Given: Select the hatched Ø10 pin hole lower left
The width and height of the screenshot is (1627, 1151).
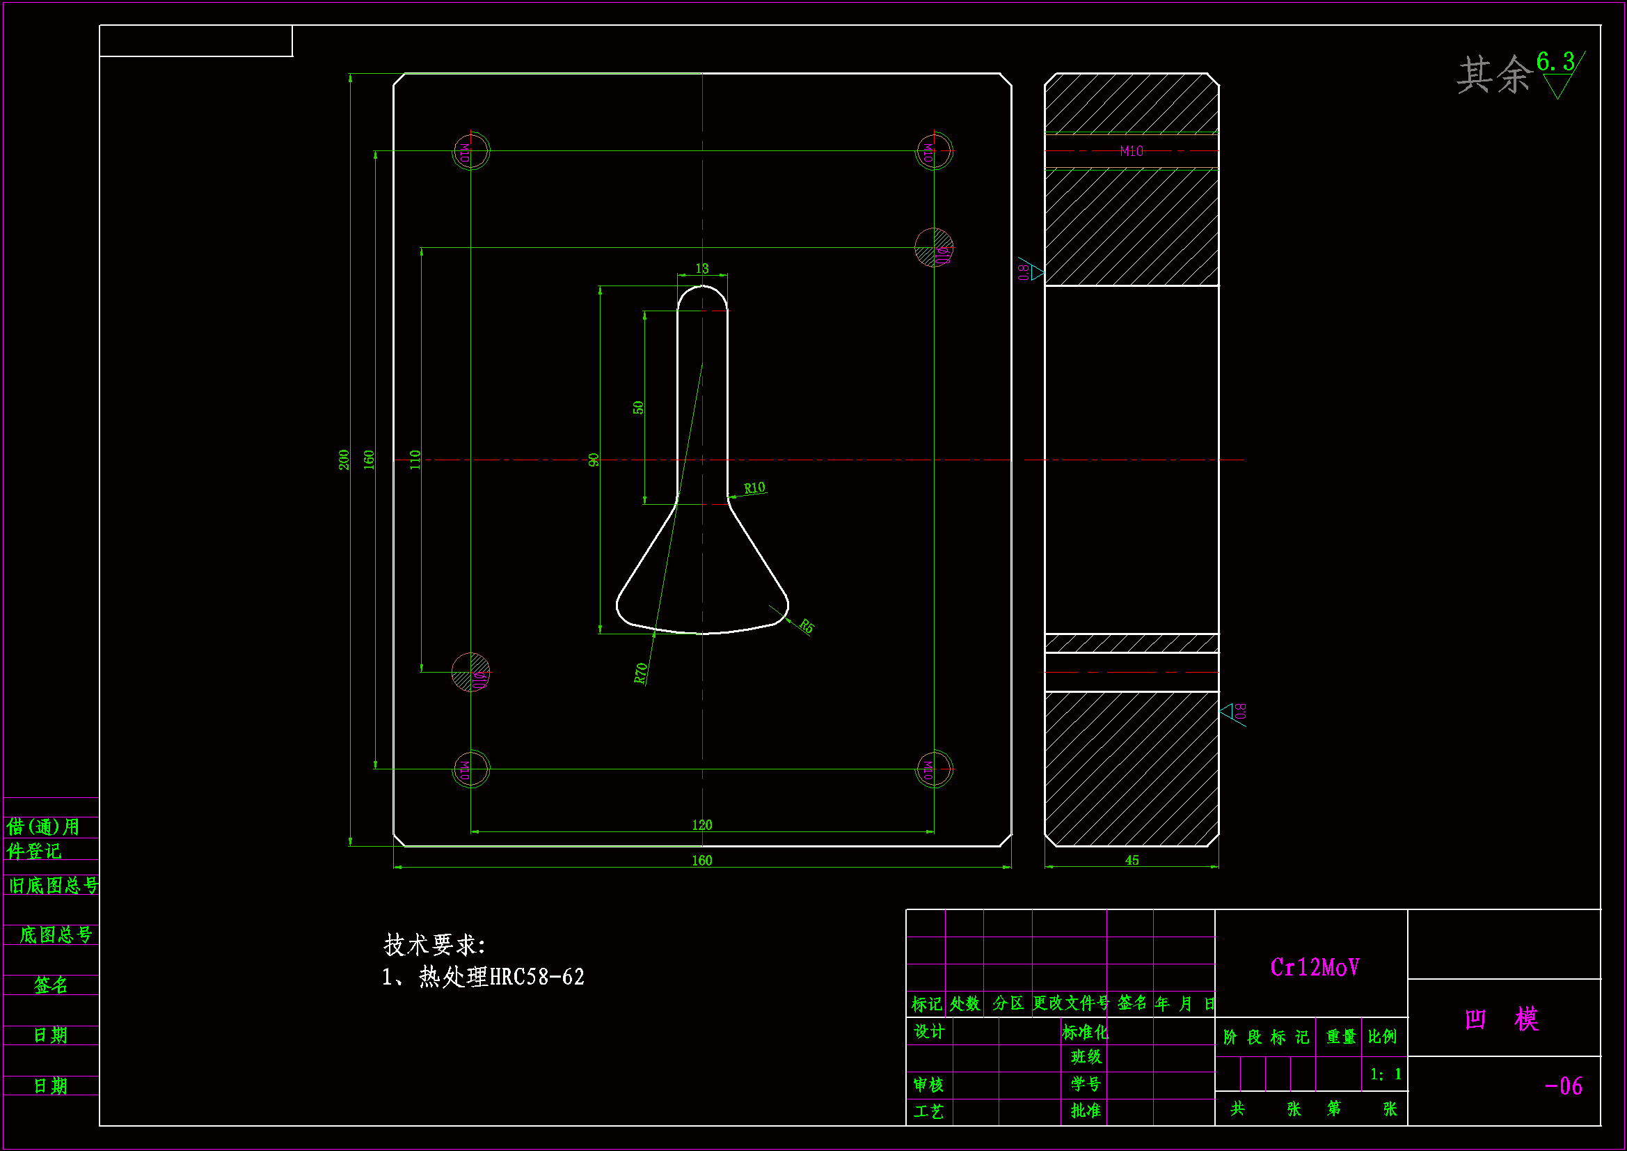Looking at the screenshot, I should (x=470, y=672).
